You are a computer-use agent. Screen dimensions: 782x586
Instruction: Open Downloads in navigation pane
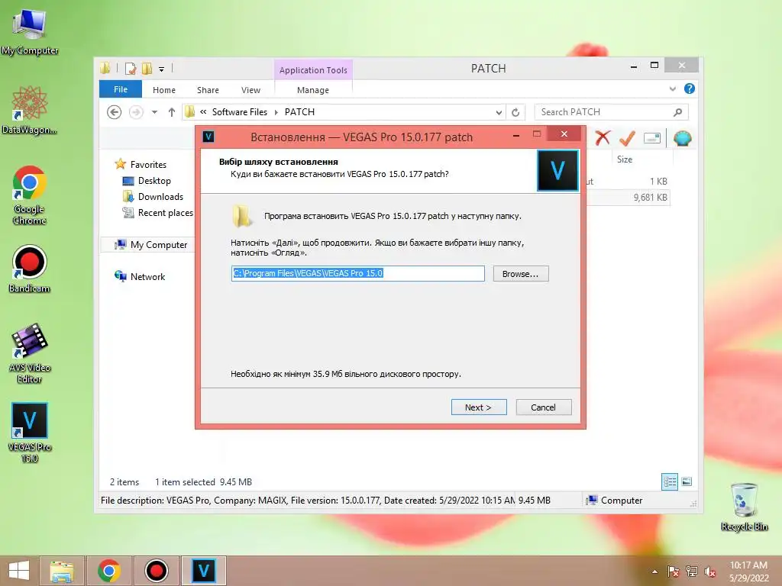pos(160,196)
